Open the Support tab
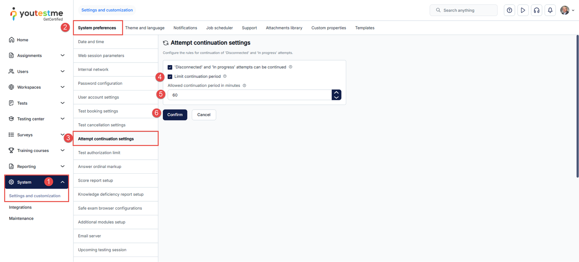This screenshot has height=262, width=579. (249, 28)
